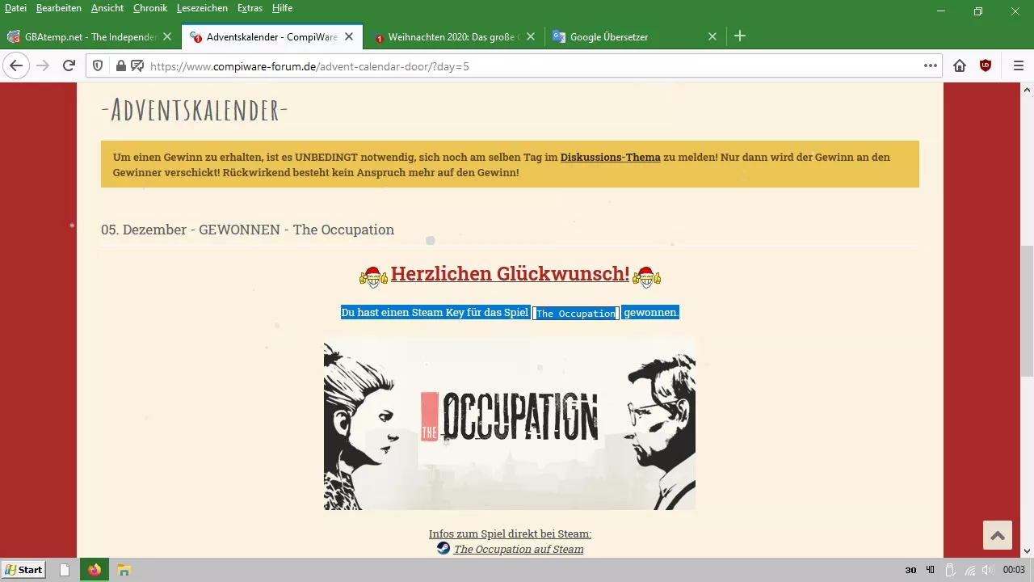
Task: Open the file explorer taskbar icon
Action: [x=124, y=570]
